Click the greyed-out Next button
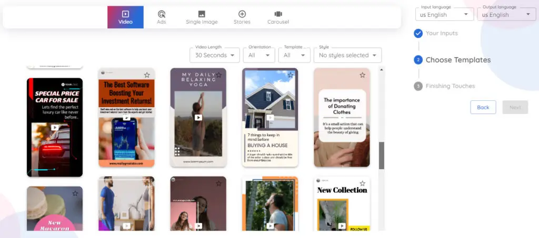The width and height of the screenshot is (539, 238). pos(515,107)
